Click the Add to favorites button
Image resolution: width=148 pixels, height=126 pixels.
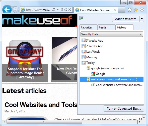(x=126, y=19)
